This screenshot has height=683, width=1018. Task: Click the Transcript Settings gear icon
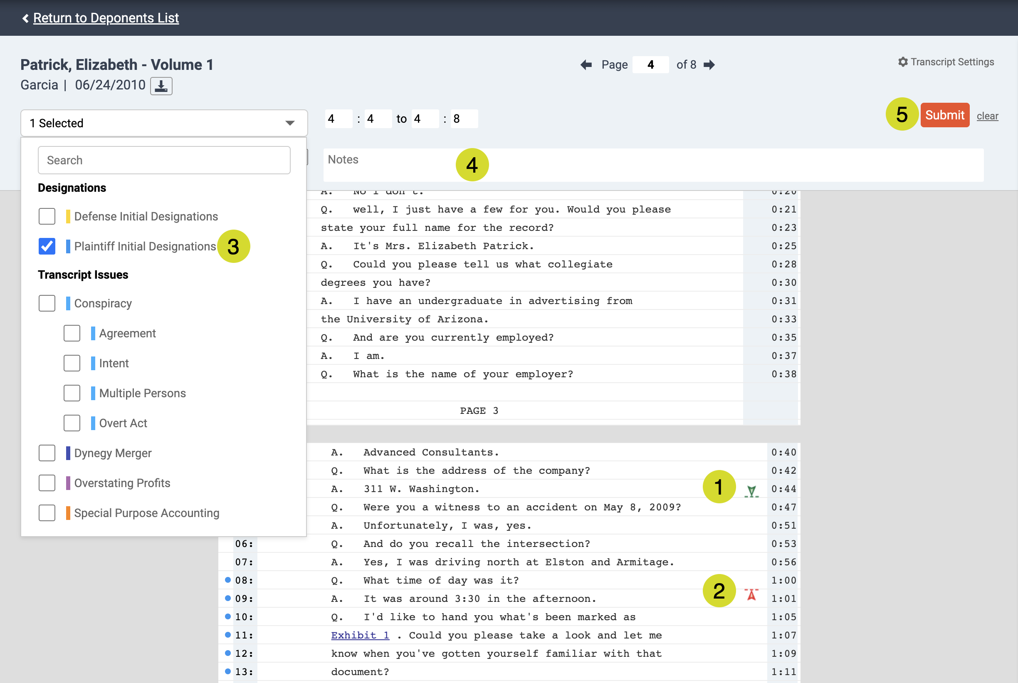pyautogui.click(x=903, y=62)
